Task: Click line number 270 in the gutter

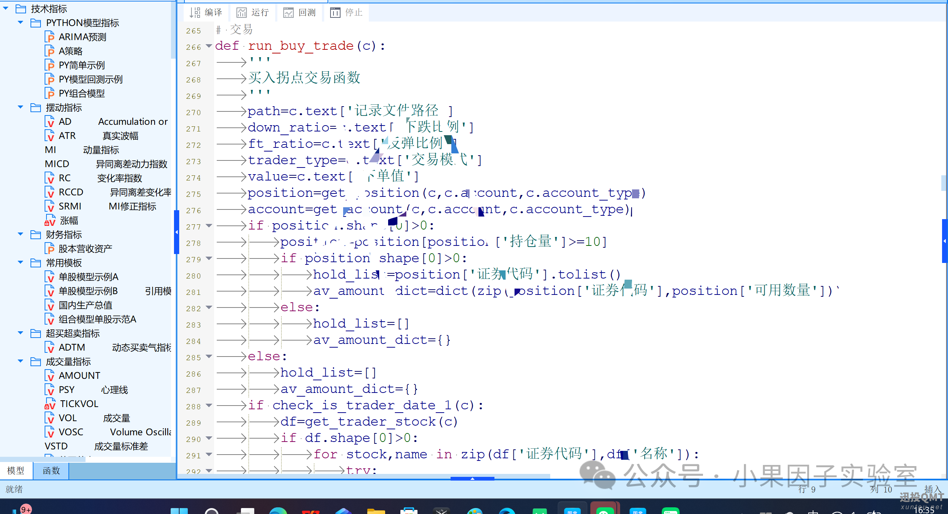Action: tap(194, 113)
